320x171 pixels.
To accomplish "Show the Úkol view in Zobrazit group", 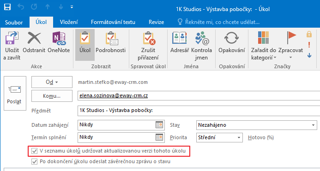I will click(x=85, y=45).
